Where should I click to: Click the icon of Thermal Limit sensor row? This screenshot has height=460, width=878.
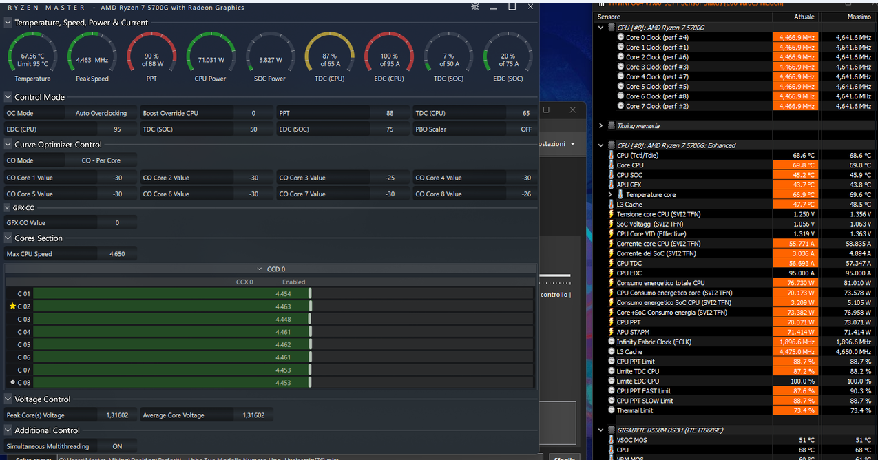coord(612,410)
